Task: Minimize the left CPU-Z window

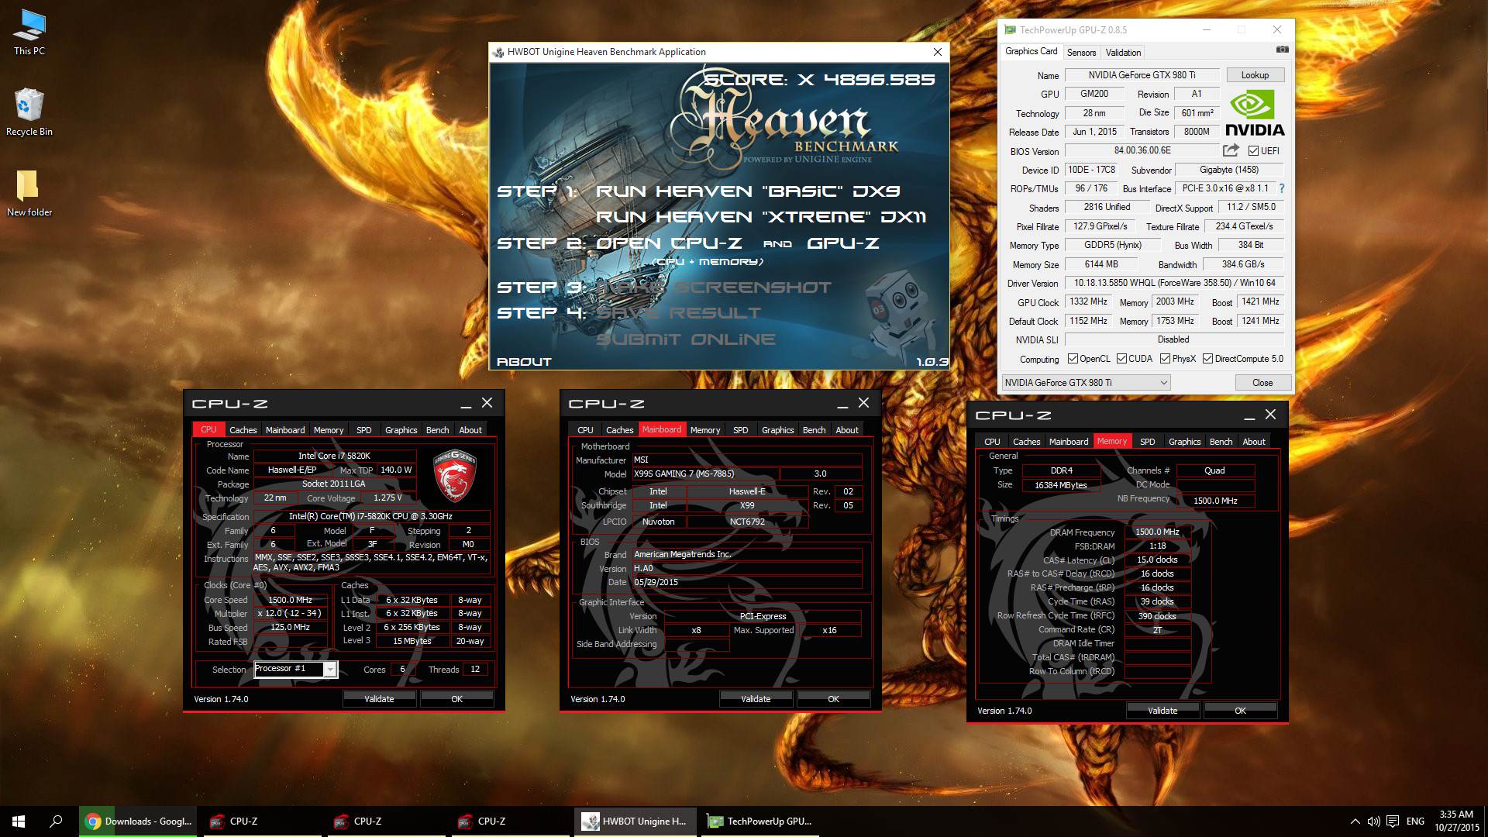Action: point(466,403)
